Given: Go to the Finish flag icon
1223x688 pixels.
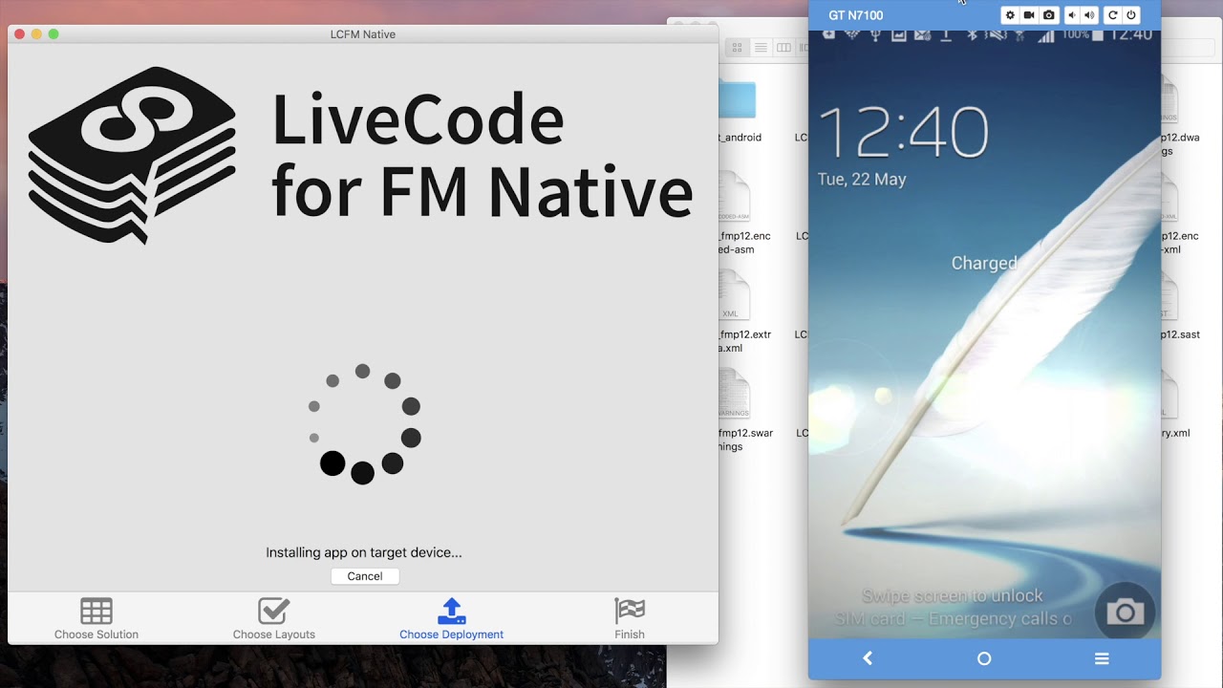Looking at the screenshot, I should coord(630,611).
